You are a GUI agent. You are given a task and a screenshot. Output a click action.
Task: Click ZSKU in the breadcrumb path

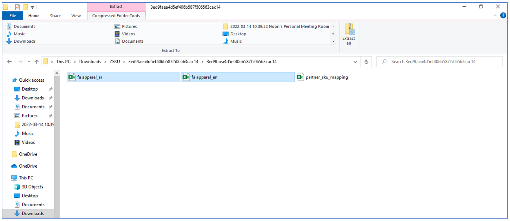coord(115,62)
